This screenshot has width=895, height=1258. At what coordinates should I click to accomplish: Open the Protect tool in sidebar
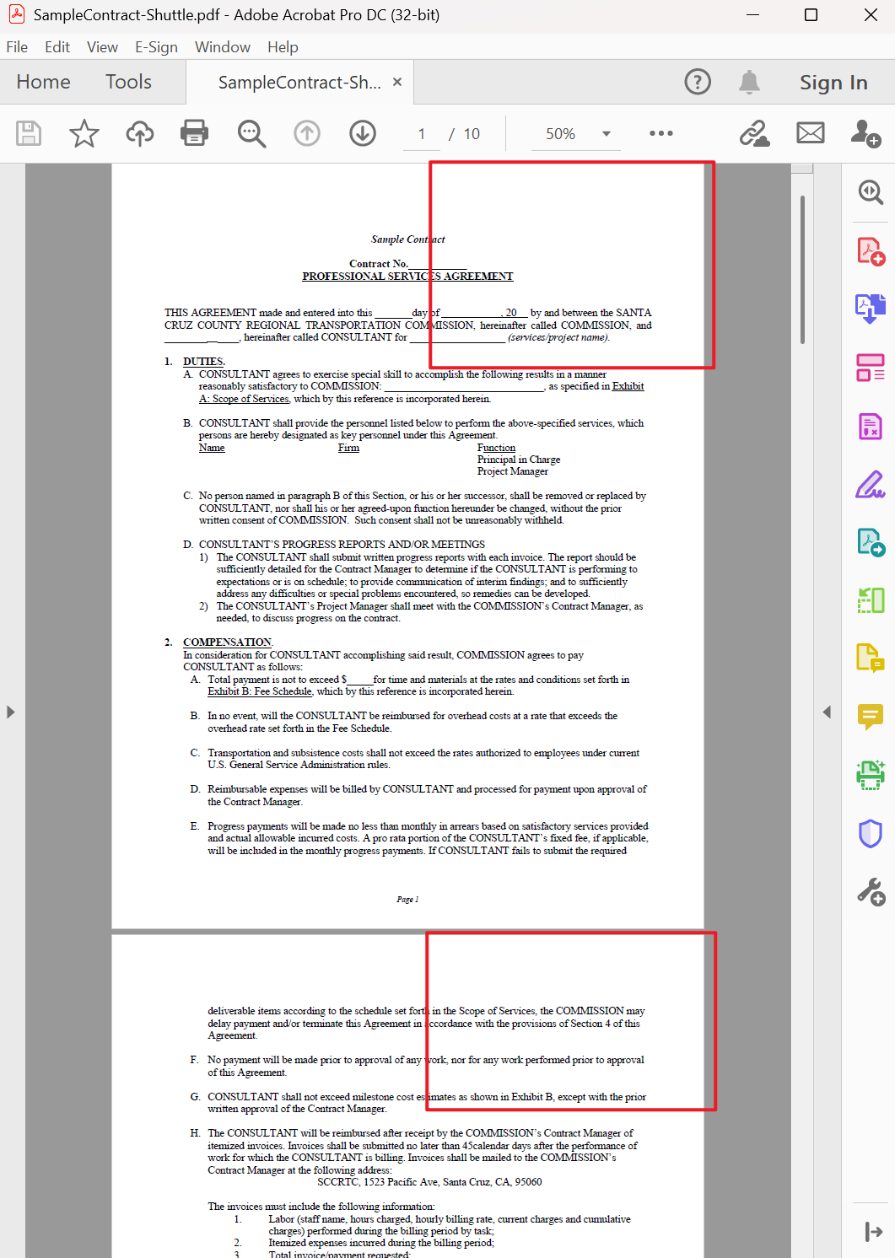coord(871,834)
